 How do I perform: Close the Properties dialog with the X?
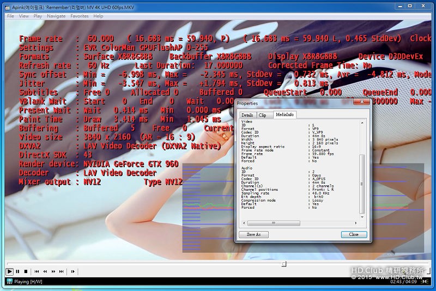[x=362, y=102]
